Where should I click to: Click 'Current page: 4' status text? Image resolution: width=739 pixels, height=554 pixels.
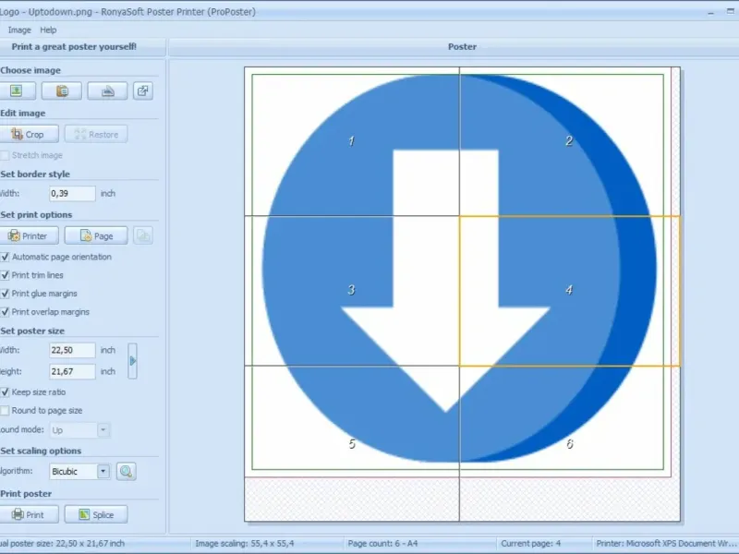[x=530, y=543]
